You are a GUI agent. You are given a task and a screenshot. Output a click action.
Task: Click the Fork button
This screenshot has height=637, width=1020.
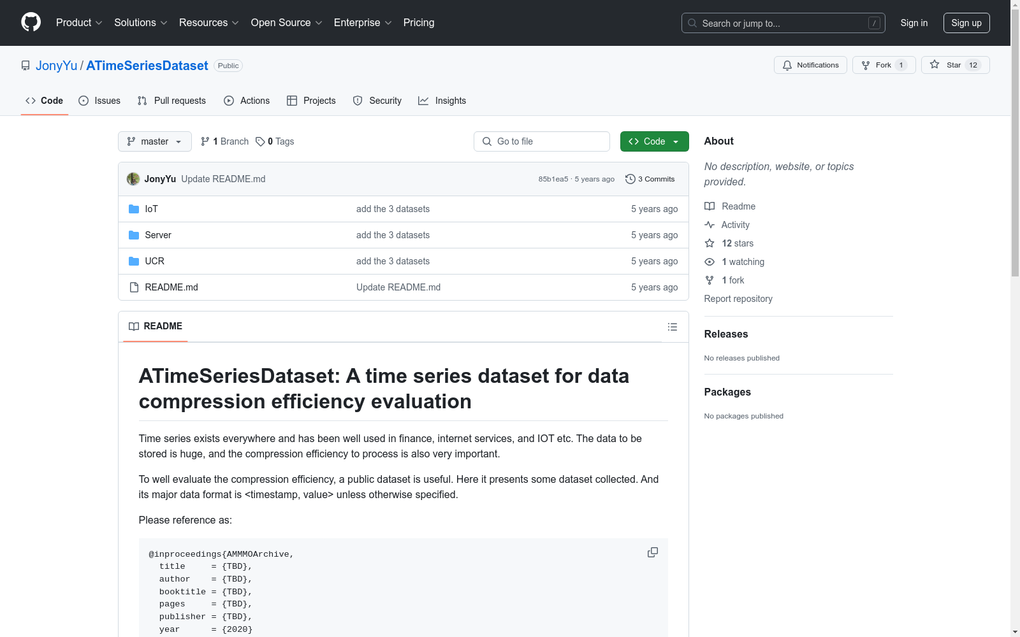coord(884,65)
